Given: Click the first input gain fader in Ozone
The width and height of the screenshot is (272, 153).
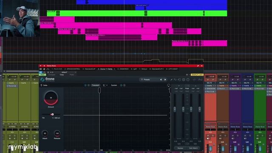Looking at the screenshot, I should coord(175,109).
